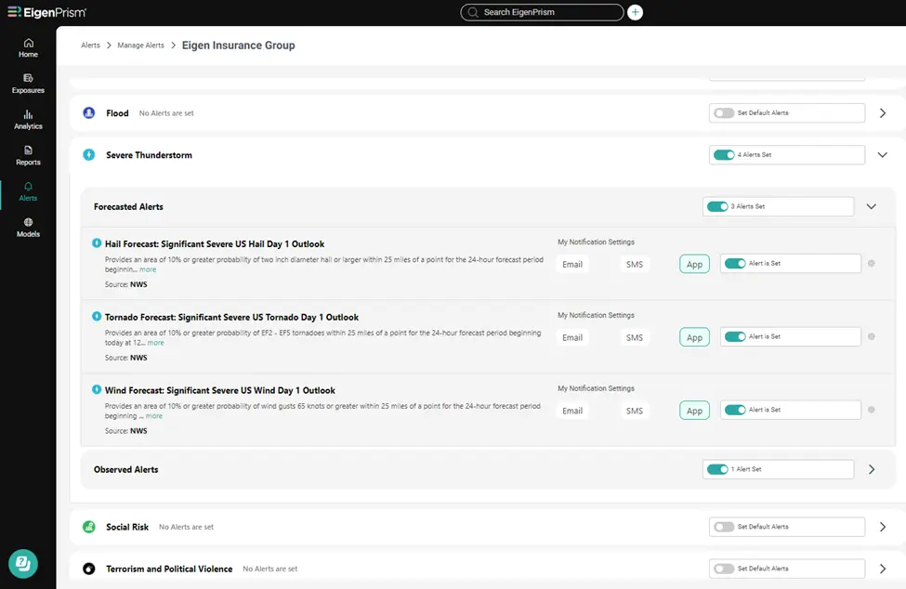Toggle App notification for Hail Forecast
This screenshot has height=589, width=906.
(694, 265)
